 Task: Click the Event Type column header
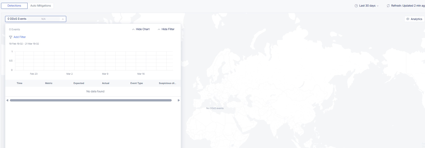[x=137, y=83]
